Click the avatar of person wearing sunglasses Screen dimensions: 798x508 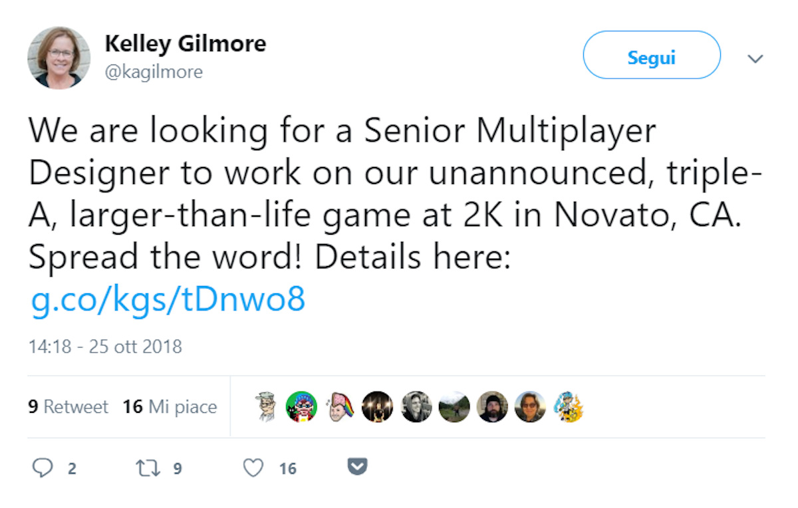click(x=530, y=406)
